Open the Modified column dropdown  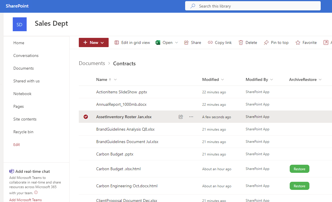pyautogui.click(x=222, y=80)
